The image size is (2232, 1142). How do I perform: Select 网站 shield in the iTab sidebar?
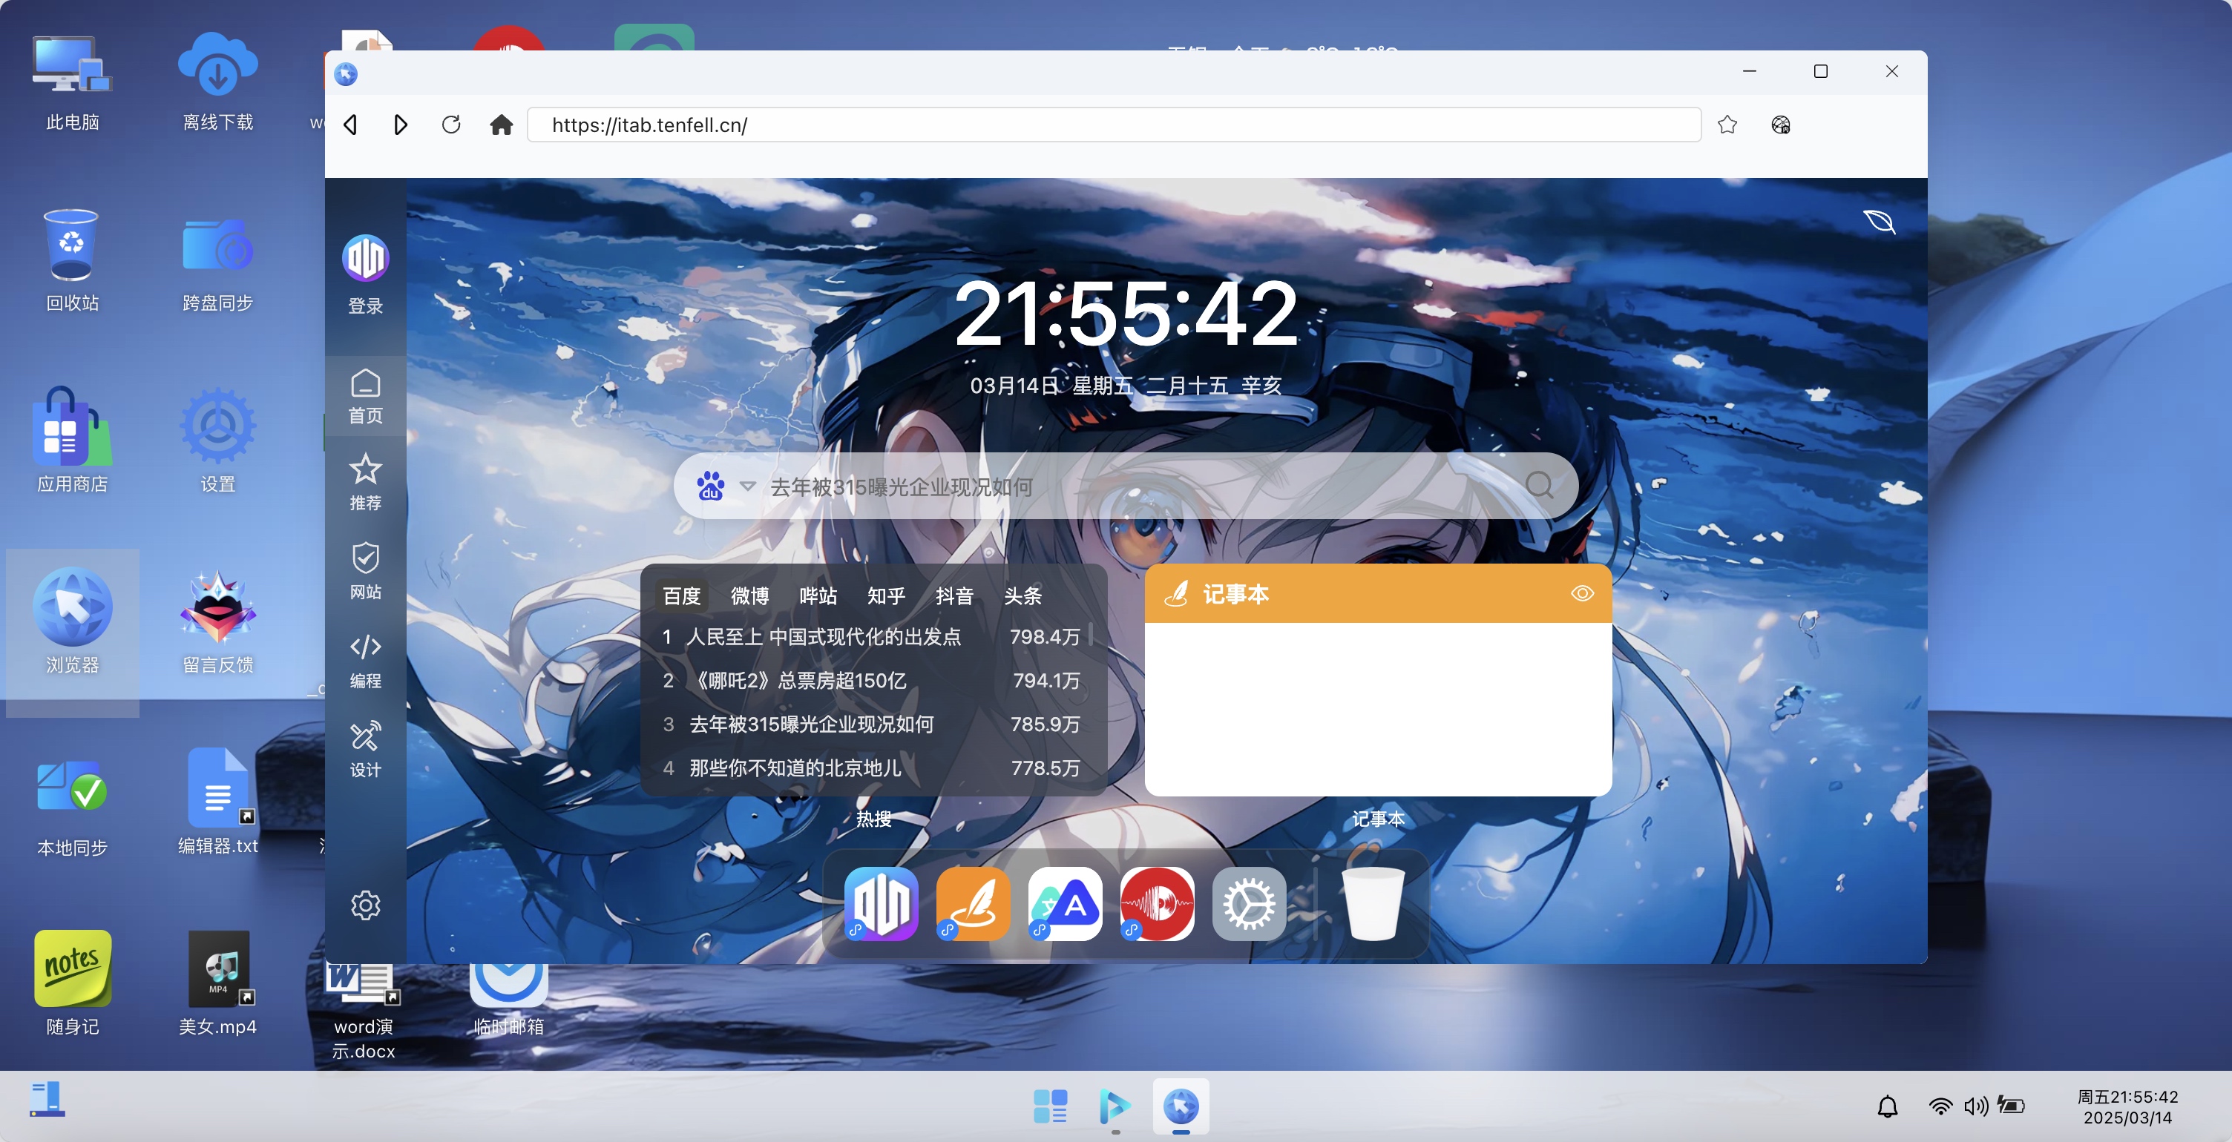pyautogui.click(x=365, y=572)
